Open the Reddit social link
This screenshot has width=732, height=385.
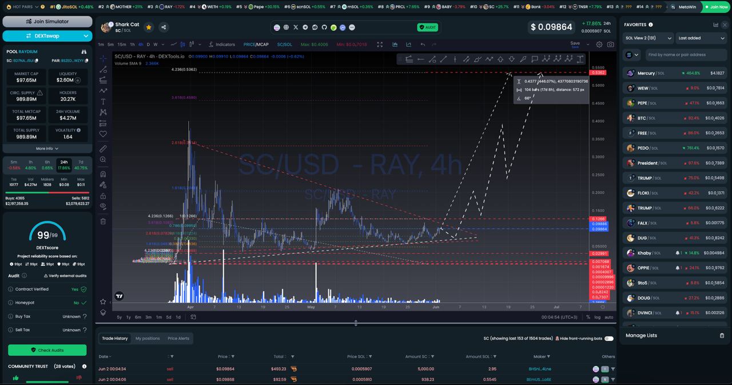[x=315, y=27]
